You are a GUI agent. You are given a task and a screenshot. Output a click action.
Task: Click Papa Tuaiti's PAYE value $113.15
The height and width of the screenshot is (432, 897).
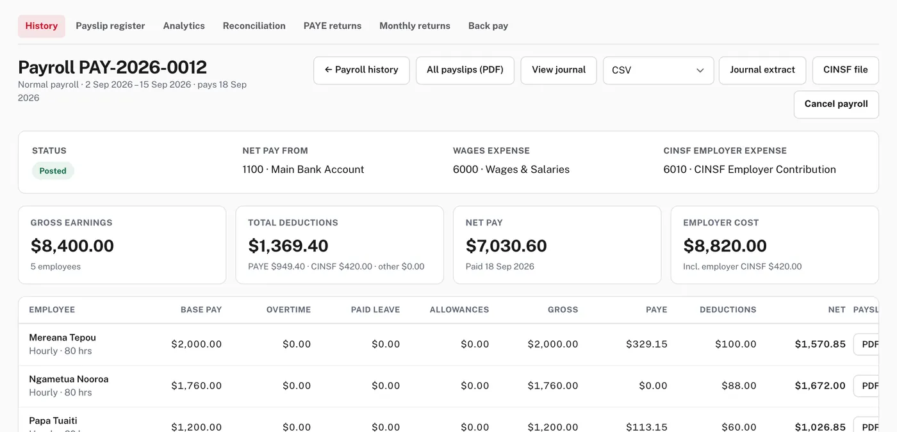(646, 427)
